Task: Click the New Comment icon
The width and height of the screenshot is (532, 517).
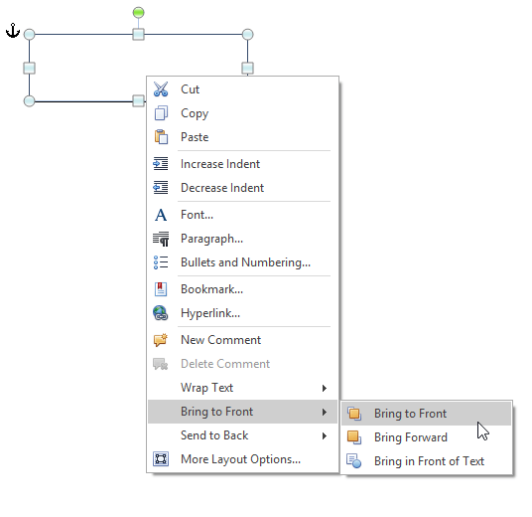Action: click(161, 340)
